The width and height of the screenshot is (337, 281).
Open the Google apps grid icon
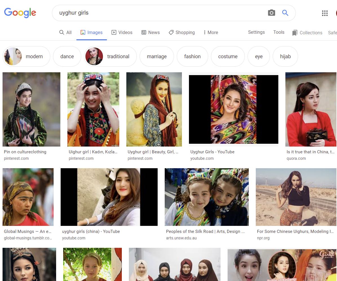pos(325,13)
